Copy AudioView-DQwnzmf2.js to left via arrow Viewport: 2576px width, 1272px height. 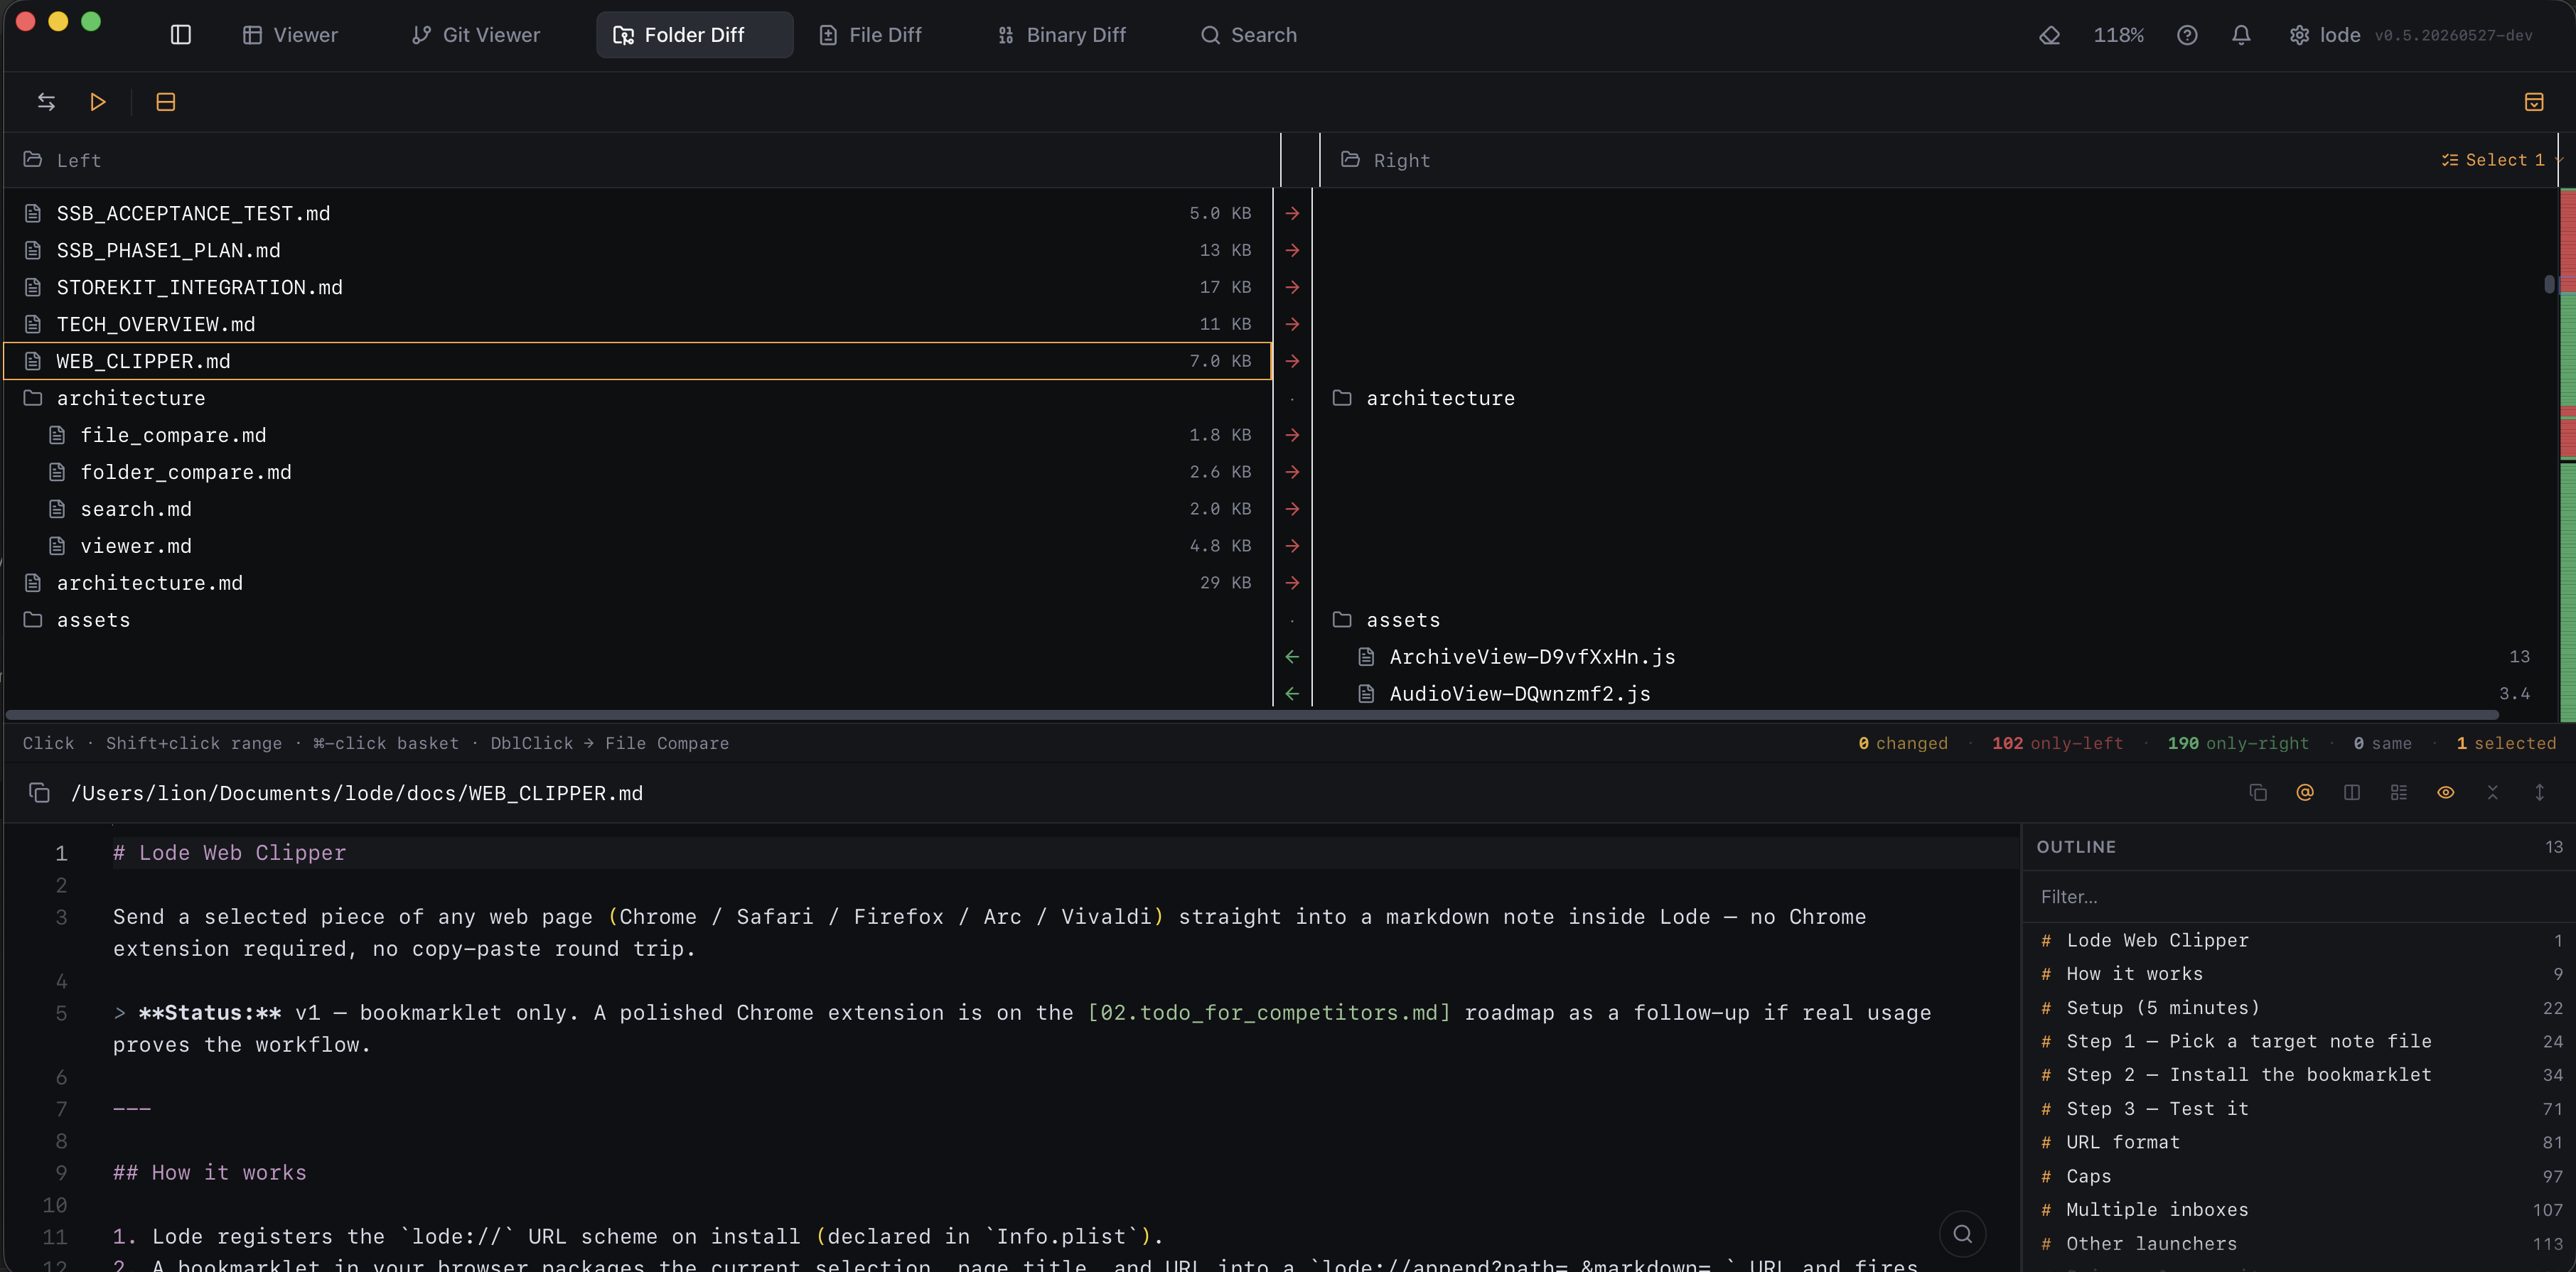pyautogui.click(x=1292, y=694)
